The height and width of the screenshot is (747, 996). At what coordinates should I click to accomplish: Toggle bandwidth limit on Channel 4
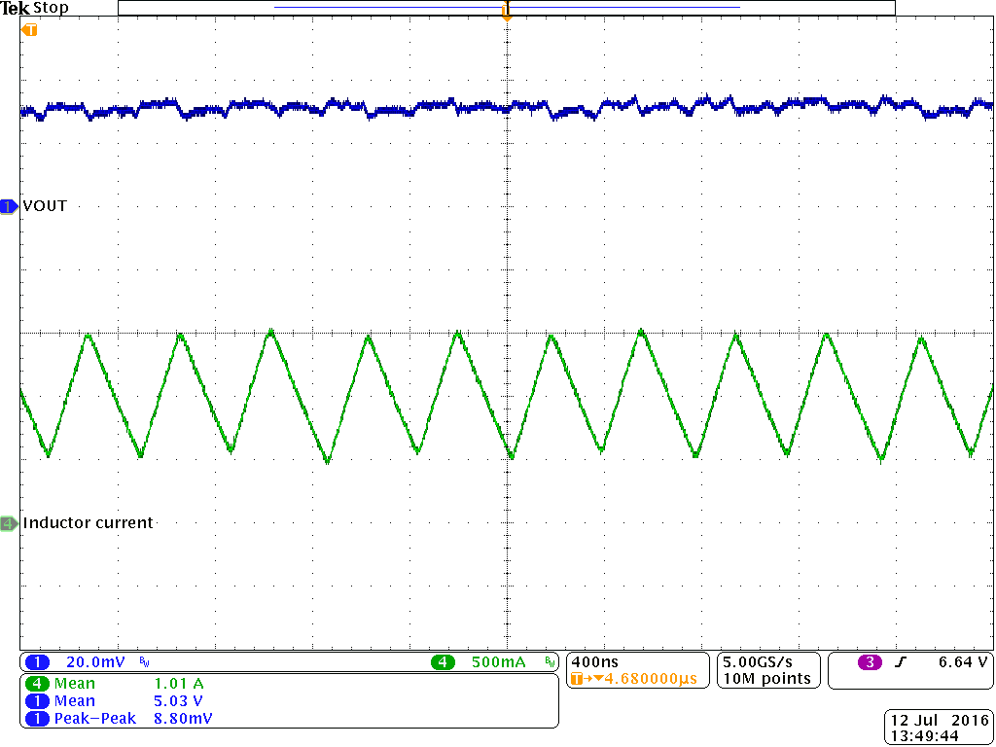click(547, 660)
